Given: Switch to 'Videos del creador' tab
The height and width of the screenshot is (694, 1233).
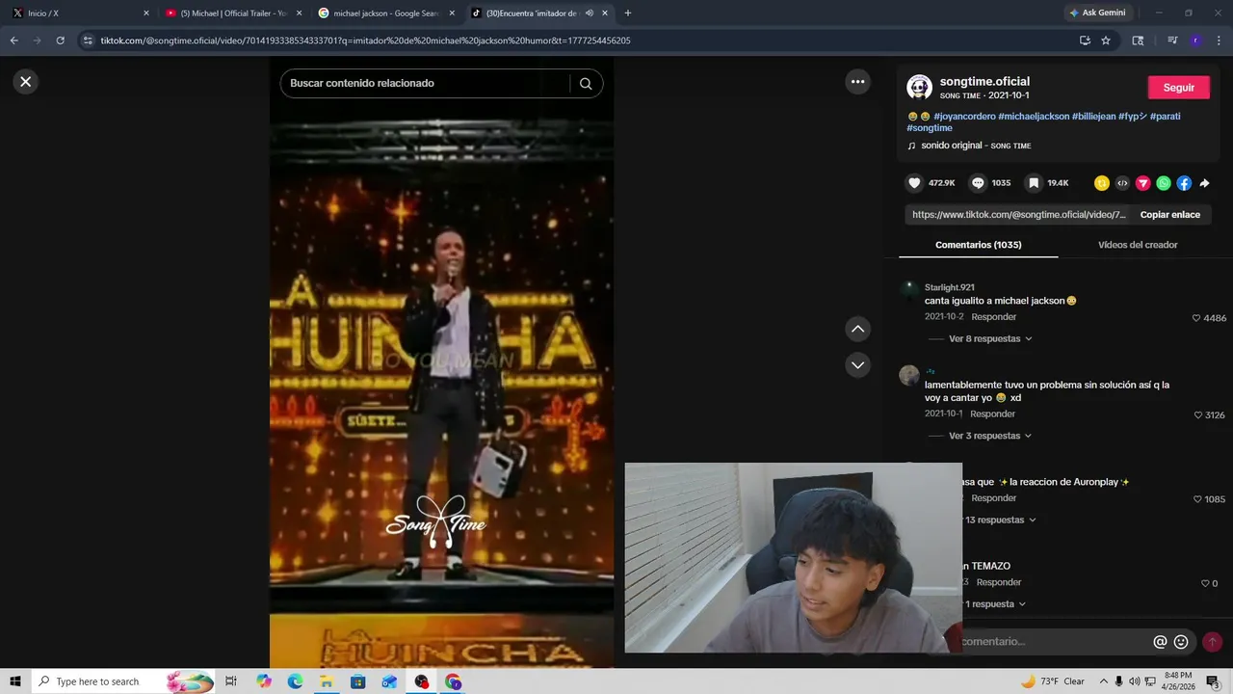Looking at the screenshot, I should 1138,245.
